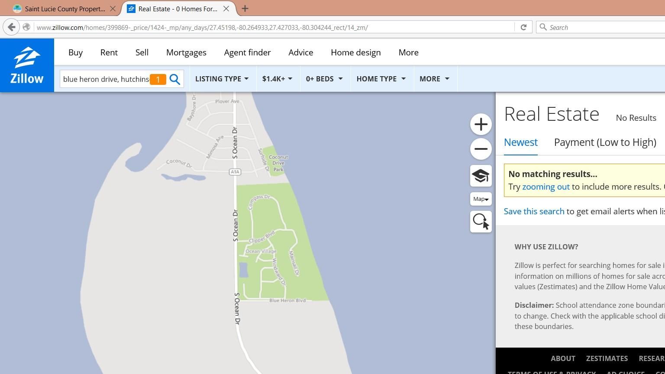This screenshot has height=374, width=665.
Task: Open the Listing Type dropdown
Action: tap(222, 79)
